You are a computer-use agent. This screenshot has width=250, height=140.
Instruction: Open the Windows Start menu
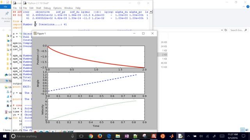coord(4,136)
